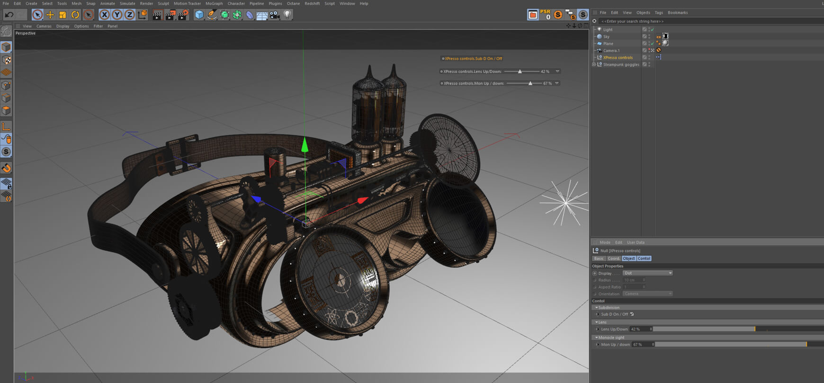Open the User Data menu

tap(636, 242)
